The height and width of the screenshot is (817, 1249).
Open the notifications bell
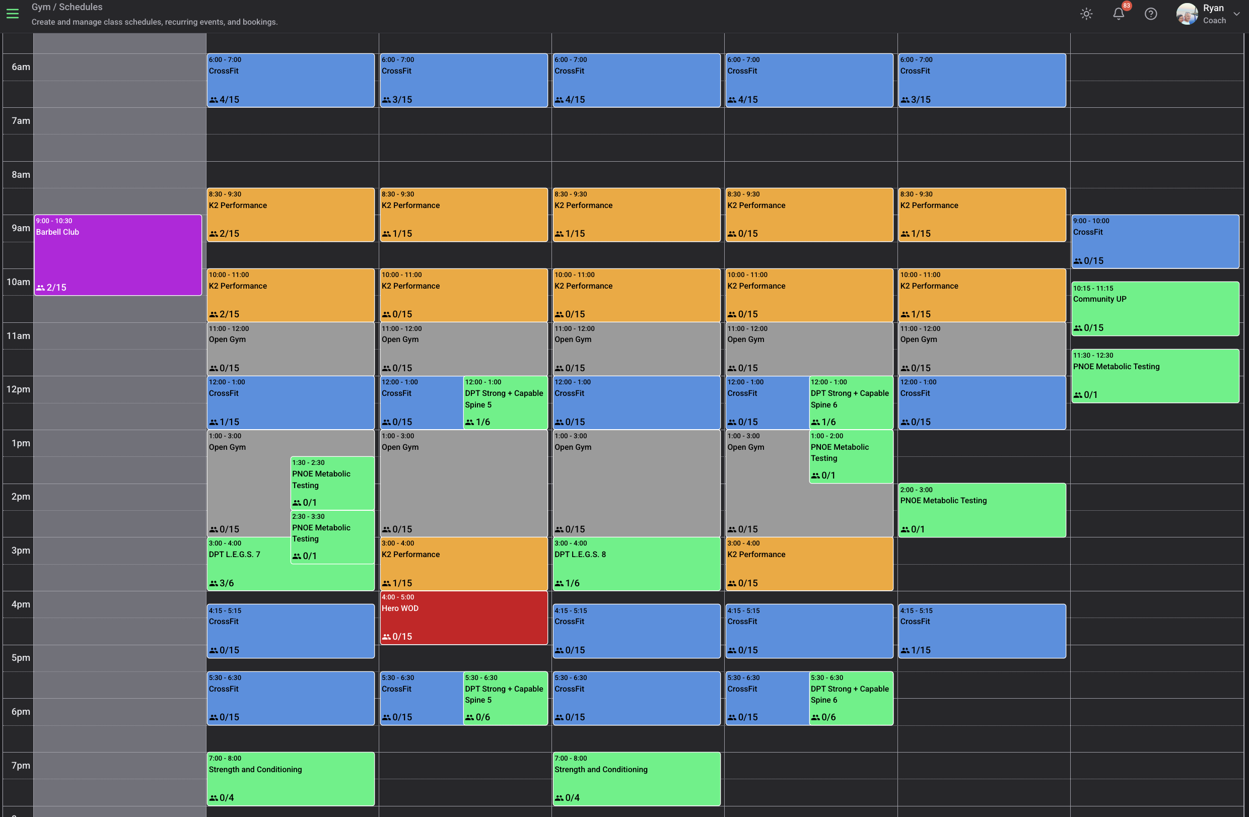coord(1119,14)
